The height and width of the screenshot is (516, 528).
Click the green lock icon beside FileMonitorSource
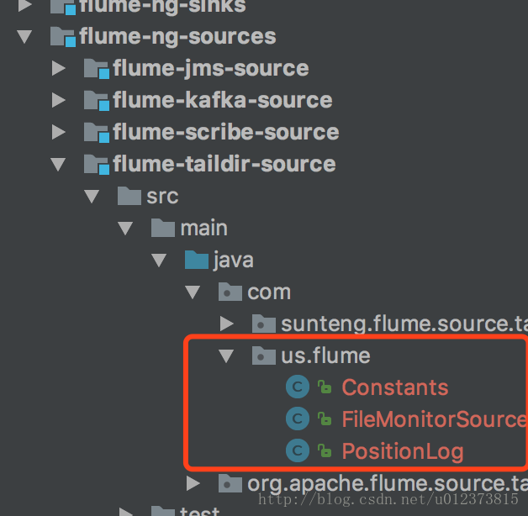pyautogui.click(x=325, y=419)
